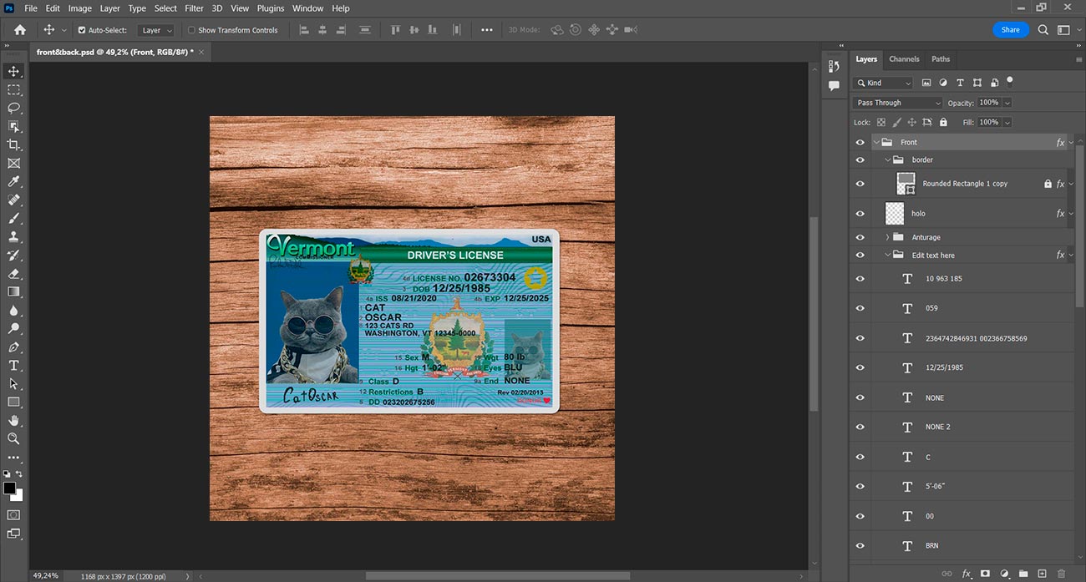1086x582 pixels.
Task: Select the Lasso tool
Action: pyautogui.click(x=13, y=108)
